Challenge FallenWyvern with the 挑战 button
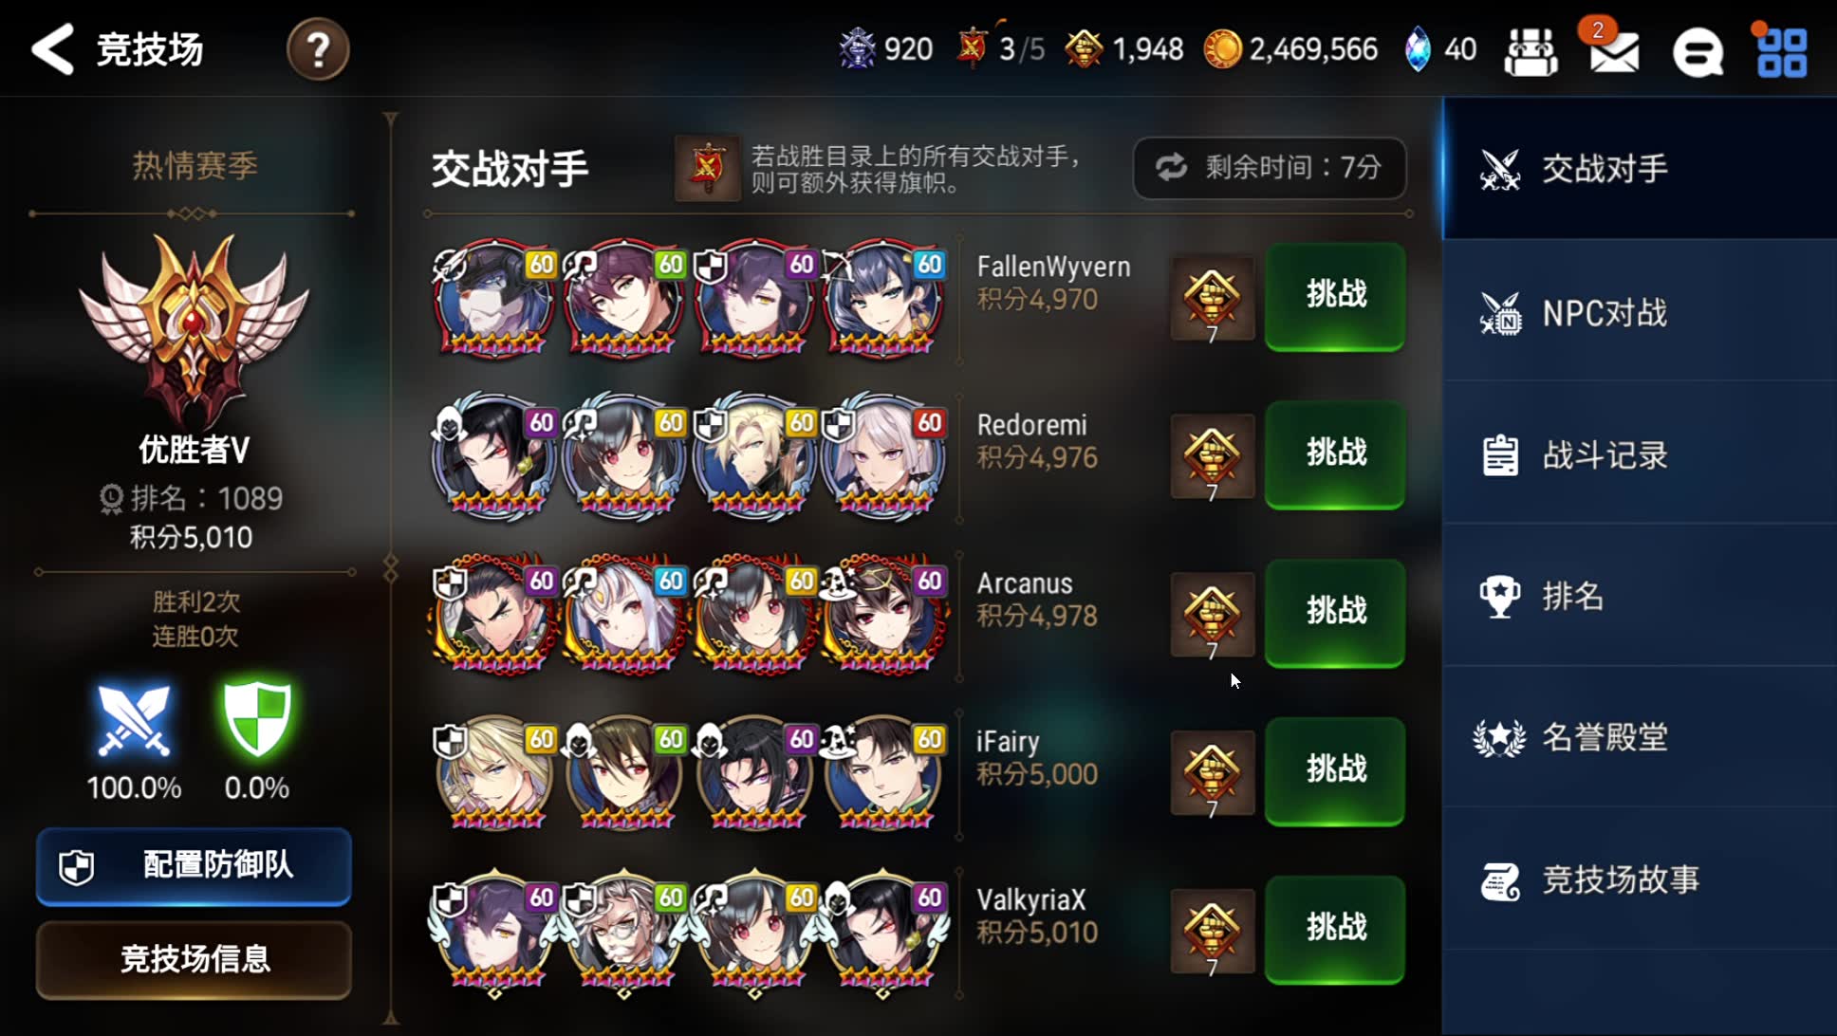 (x=1335, y=295)
